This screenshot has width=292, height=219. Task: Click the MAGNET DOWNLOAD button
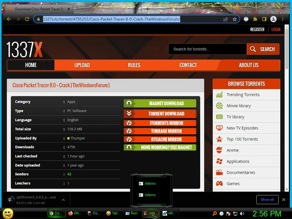pos(160,103)
